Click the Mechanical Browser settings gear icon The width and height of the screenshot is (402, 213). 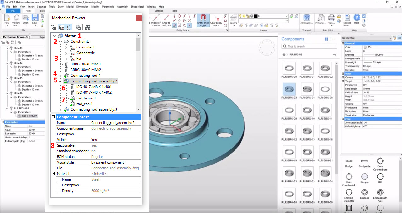coord(78,27)
